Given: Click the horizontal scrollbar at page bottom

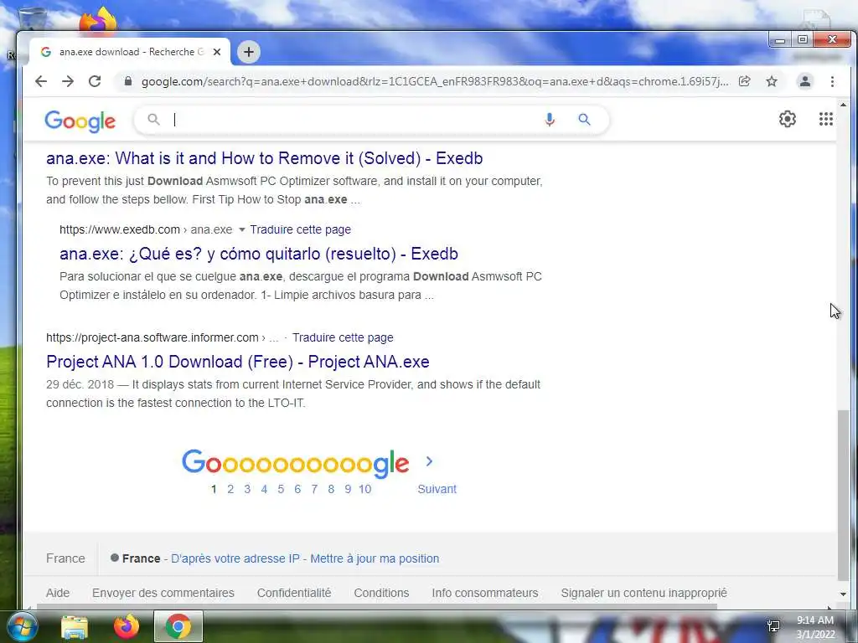Looking at the screenshot, I should 376,606.
